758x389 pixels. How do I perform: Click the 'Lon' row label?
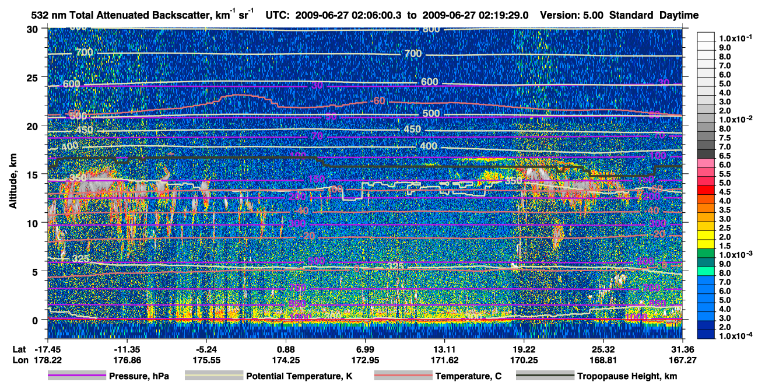(20, 360)
